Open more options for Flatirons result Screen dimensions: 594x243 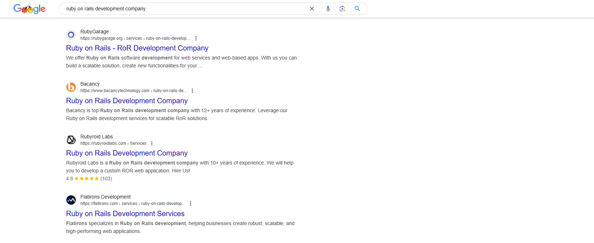[x=191, y=204]
